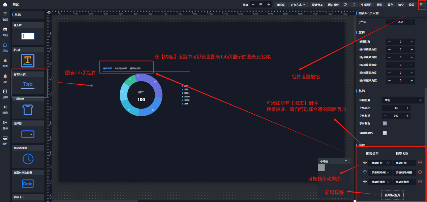The width and height of the screenshot is (427, 202).
Task: Choose the 图表Tab页 component
Action: click(x=28, y=83)
